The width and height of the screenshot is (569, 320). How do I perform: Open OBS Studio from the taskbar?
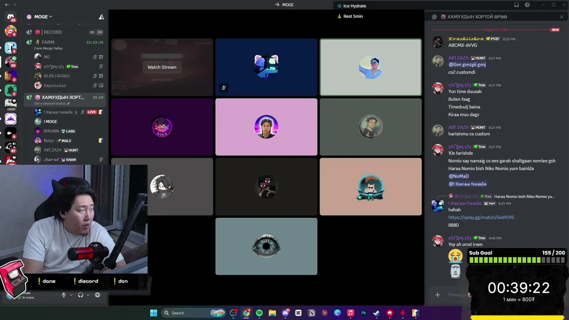233,313
